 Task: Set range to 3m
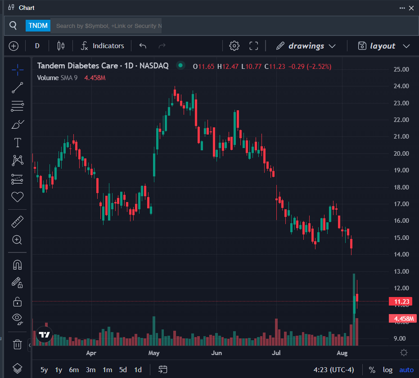click(x=90, y=370)
